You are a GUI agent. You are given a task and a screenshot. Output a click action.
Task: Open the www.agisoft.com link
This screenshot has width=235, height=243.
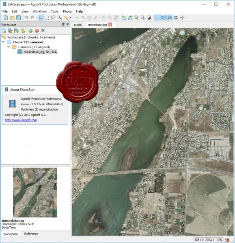pyautogui.click(x=21, y=120)
